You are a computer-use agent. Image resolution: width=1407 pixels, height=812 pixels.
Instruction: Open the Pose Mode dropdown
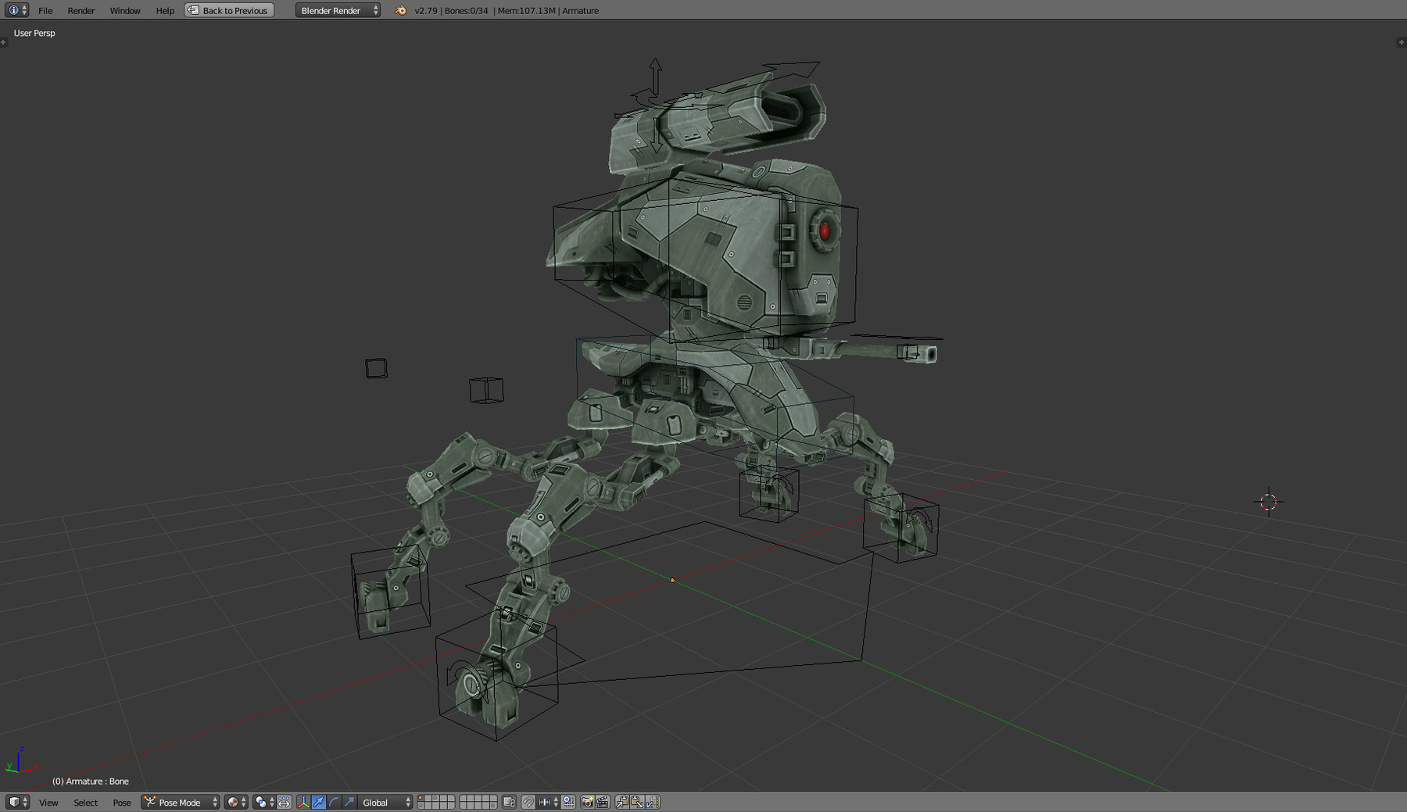(x=178, y=803)
